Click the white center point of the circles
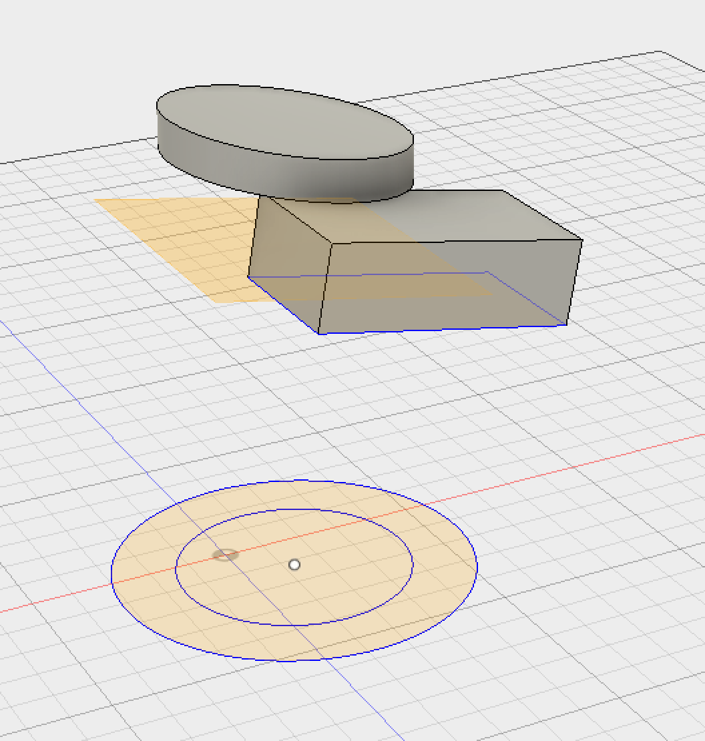This screenshot has width=705, height=741. (x=294, y=565)
